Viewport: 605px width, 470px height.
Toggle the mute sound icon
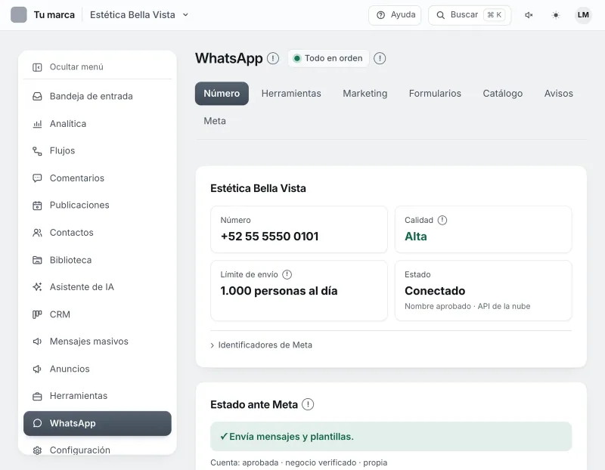(x=529, y=15)
